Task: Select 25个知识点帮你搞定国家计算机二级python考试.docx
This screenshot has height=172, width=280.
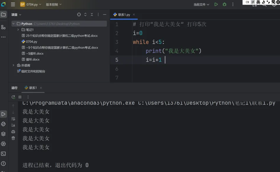Action: tap(60, 36)
